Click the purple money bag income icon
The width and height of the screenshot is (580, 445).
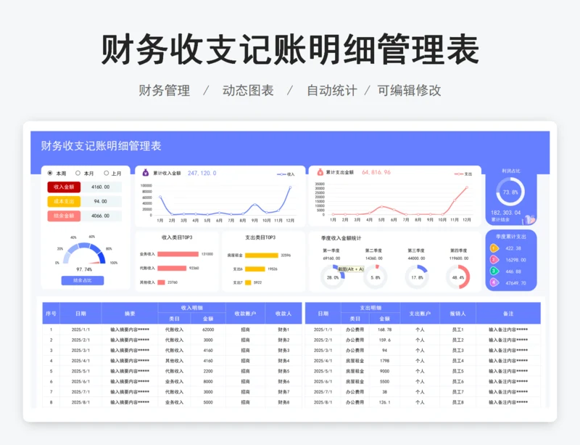coord(146,173)
